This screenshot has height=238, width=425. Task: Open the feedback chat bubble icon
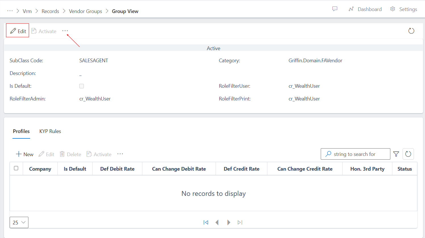coord(335,9)
